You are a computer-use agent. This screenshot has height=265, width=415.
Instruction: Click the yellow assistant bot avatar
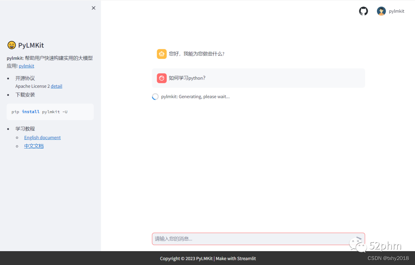click(x=162, y=54)
